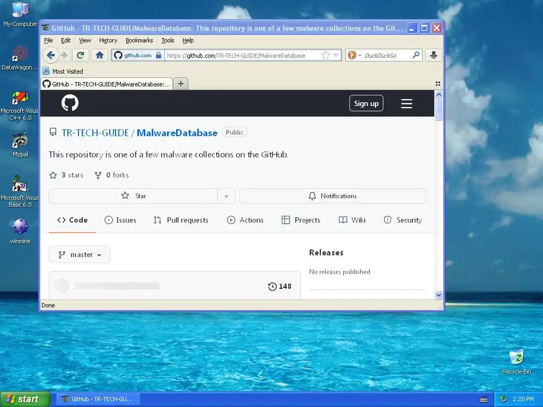Open the Releases heading link
Screen dimensions: 543x407
point(326,253)
